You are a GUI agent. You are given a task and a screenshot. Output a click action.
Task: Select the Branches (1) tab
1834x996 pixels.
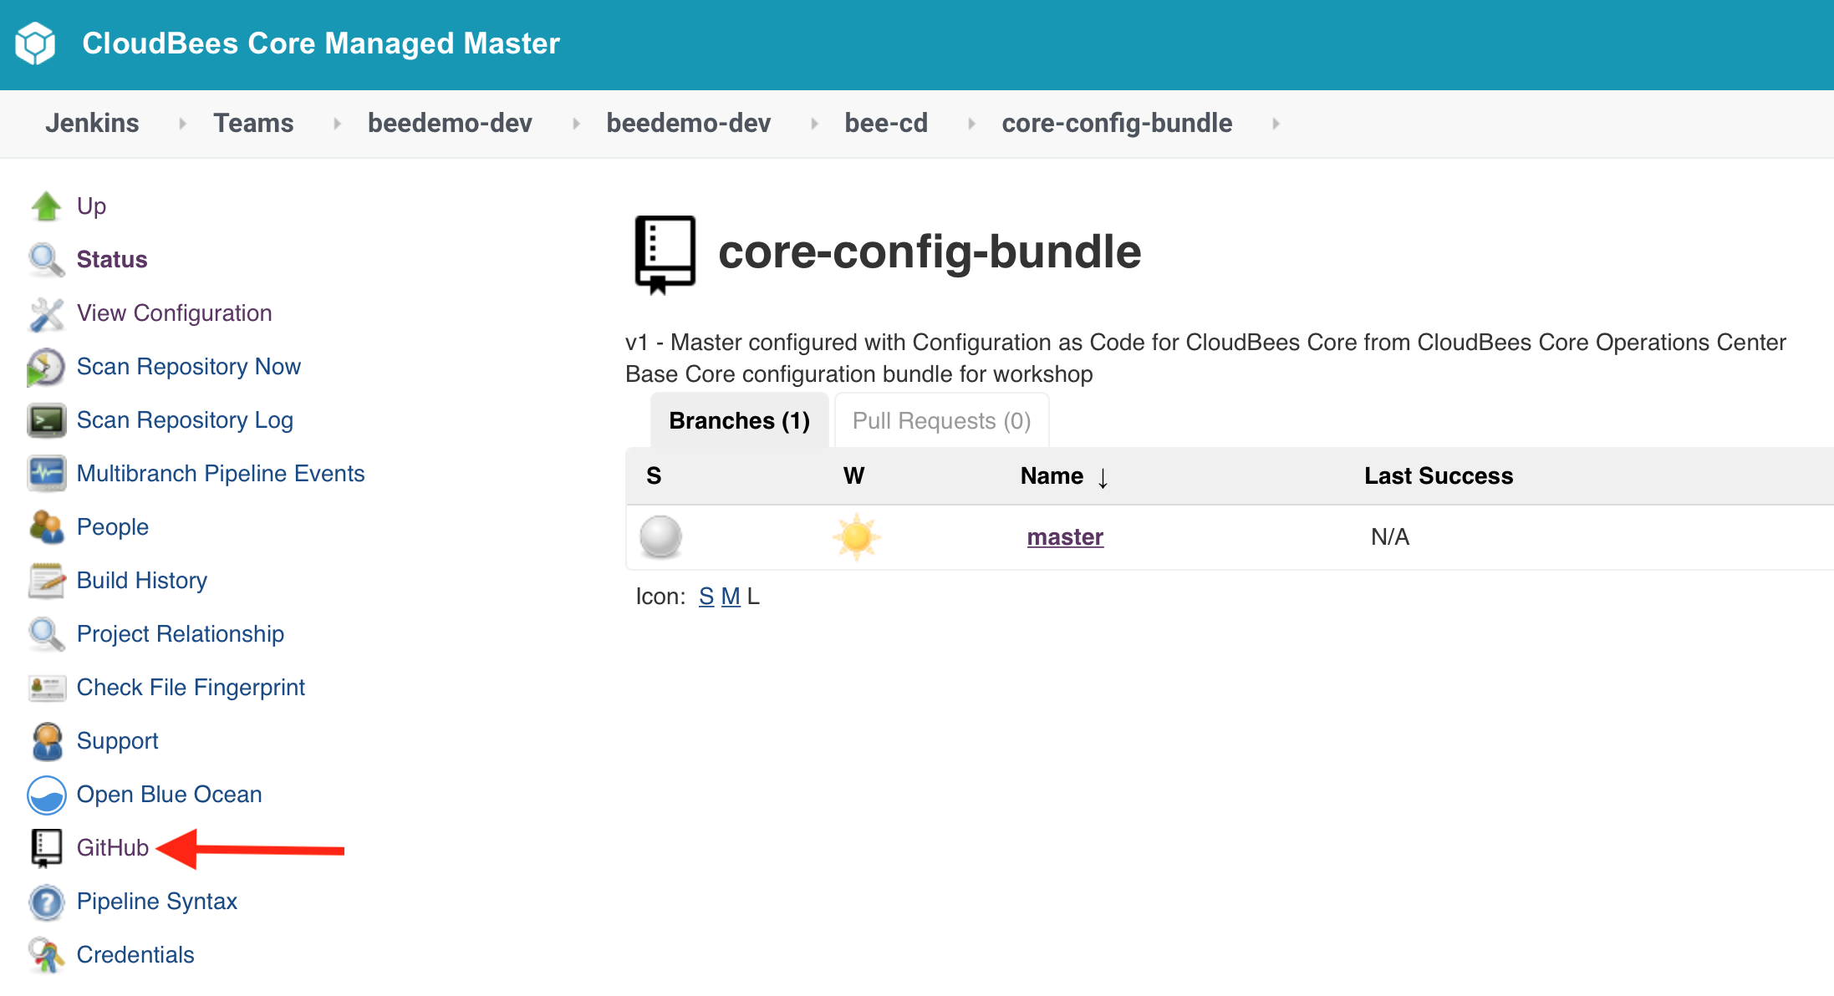point(740,421)
